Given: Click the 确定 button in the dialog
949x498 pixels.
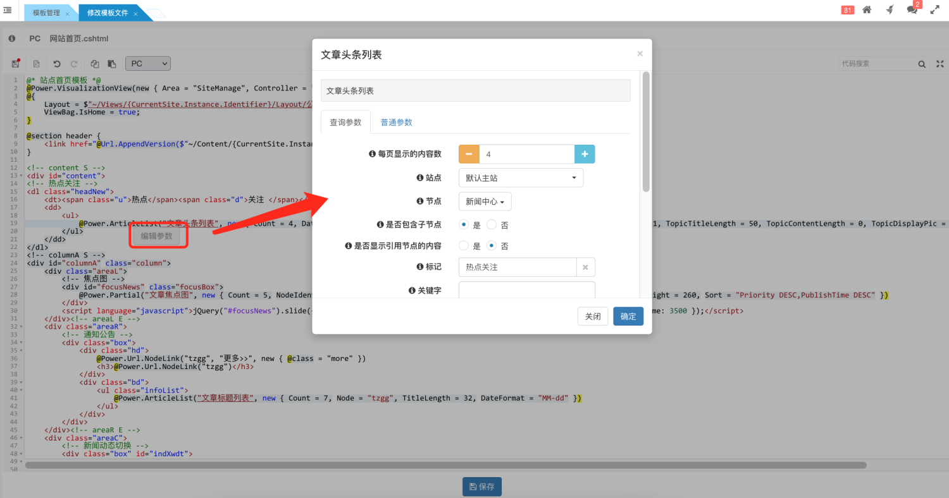Looking at the screenshot, I should click(x=628, y=317).
